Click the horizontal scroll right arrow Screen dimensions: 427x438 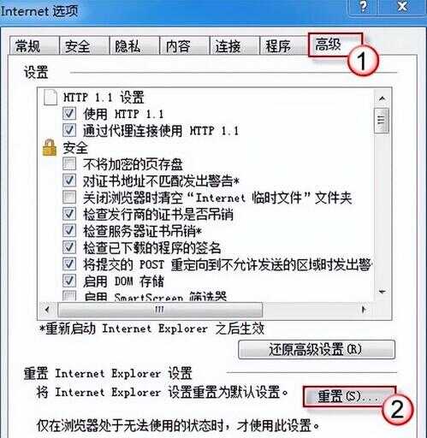click(x=364, y=310)
